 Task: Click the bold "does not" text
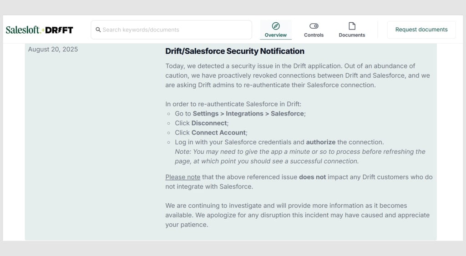[312, 177]
